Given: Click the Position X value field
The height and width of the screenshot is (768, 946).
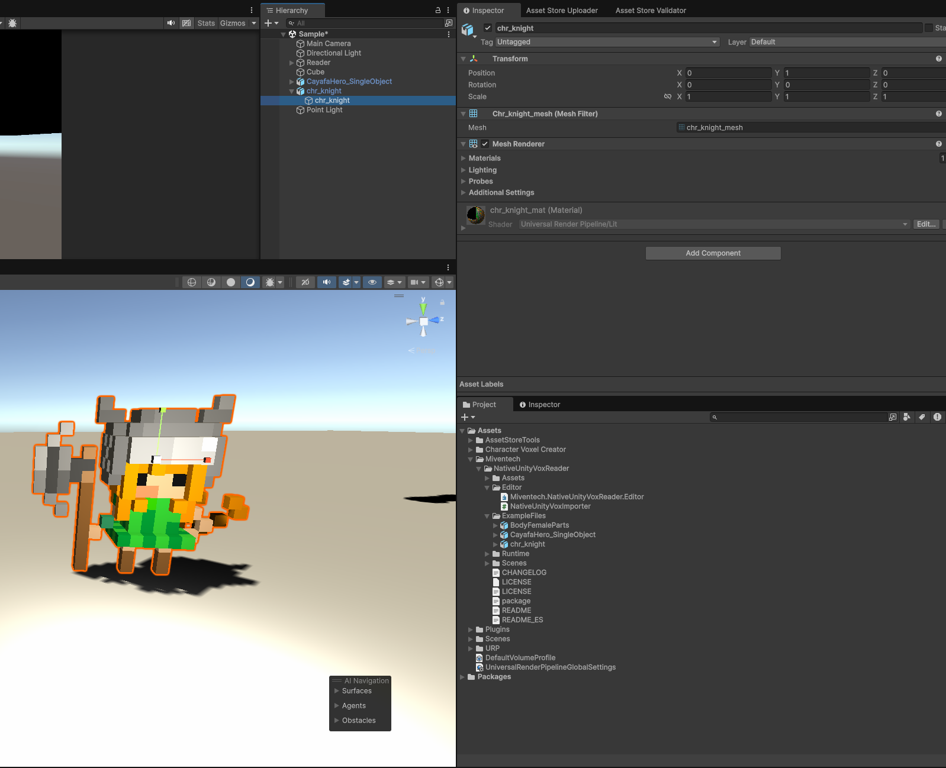Looking at the screenshot, I should pyautogui.click(x=728, y=73).
